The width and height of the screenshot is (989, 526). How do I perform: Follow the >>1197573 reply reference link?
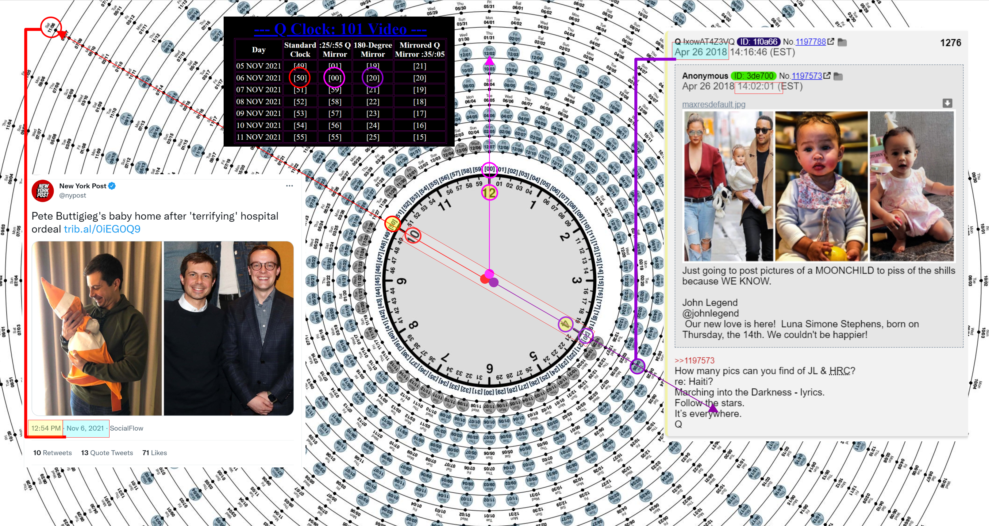tap(695, 360)
